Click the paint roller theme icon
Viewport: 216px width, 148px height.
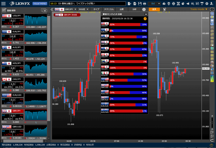coord(202,4)
